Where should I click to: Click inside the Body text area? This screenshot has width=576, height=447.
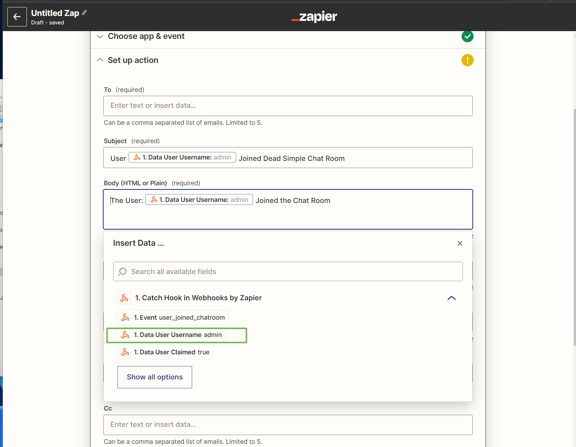(x=288, y=209)
